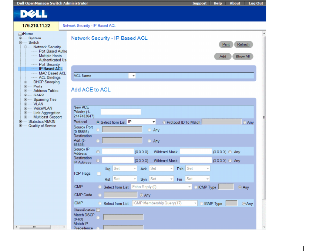Open the Urg flag dropdown
This screenshot has width=333, height=251.
125,168
